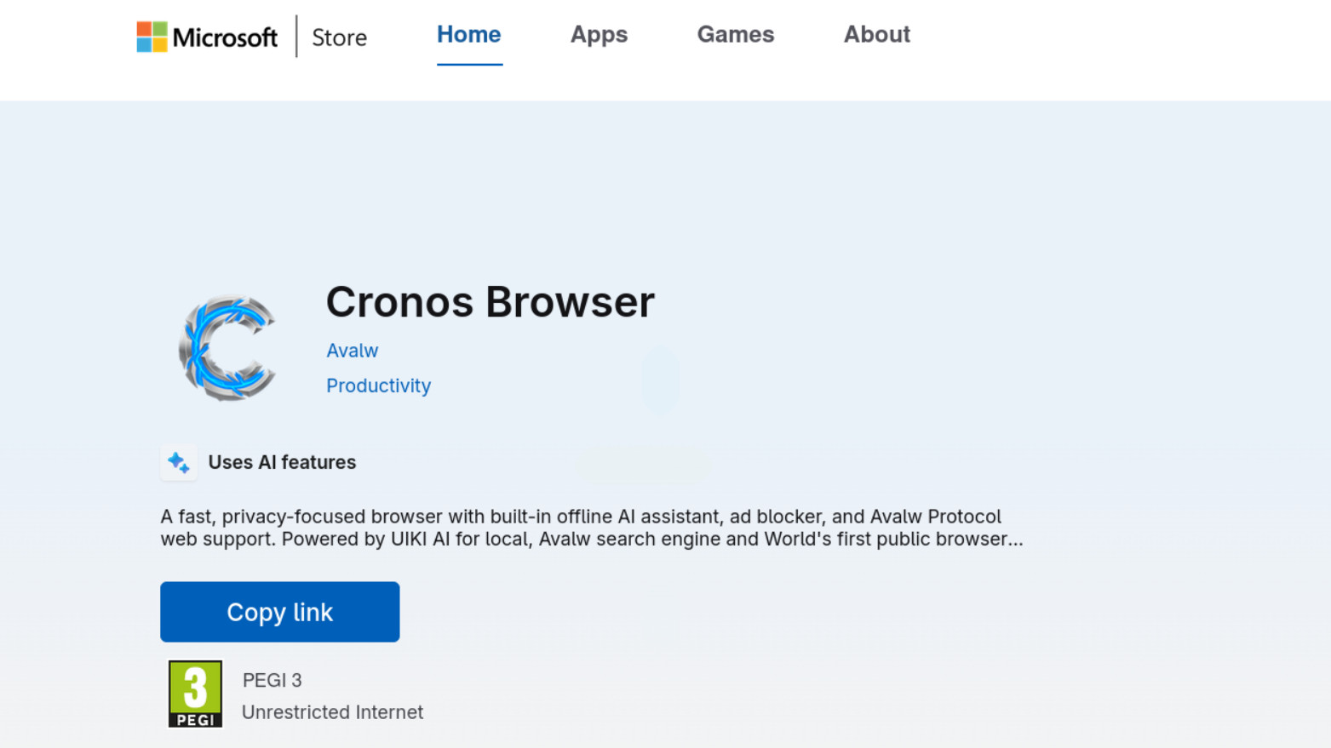Click the app description paragraph
Image resolution: width=1331 pixels, height=748 pixels.
592,528
